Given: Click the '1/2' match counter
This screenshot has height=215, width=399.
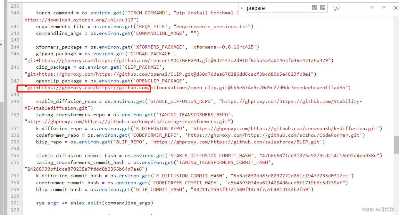Looking at the screenshot, I should click(336, 8).
